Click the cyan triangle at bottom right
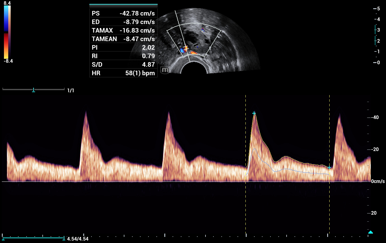The image size is (386, 243). 370,232
